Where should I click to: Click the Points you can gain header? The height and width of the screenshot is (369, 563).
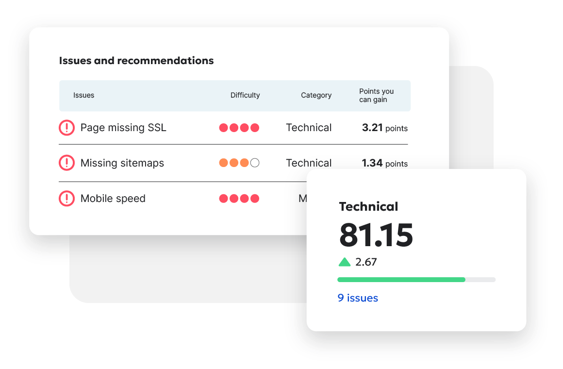(x=376, y=96)
